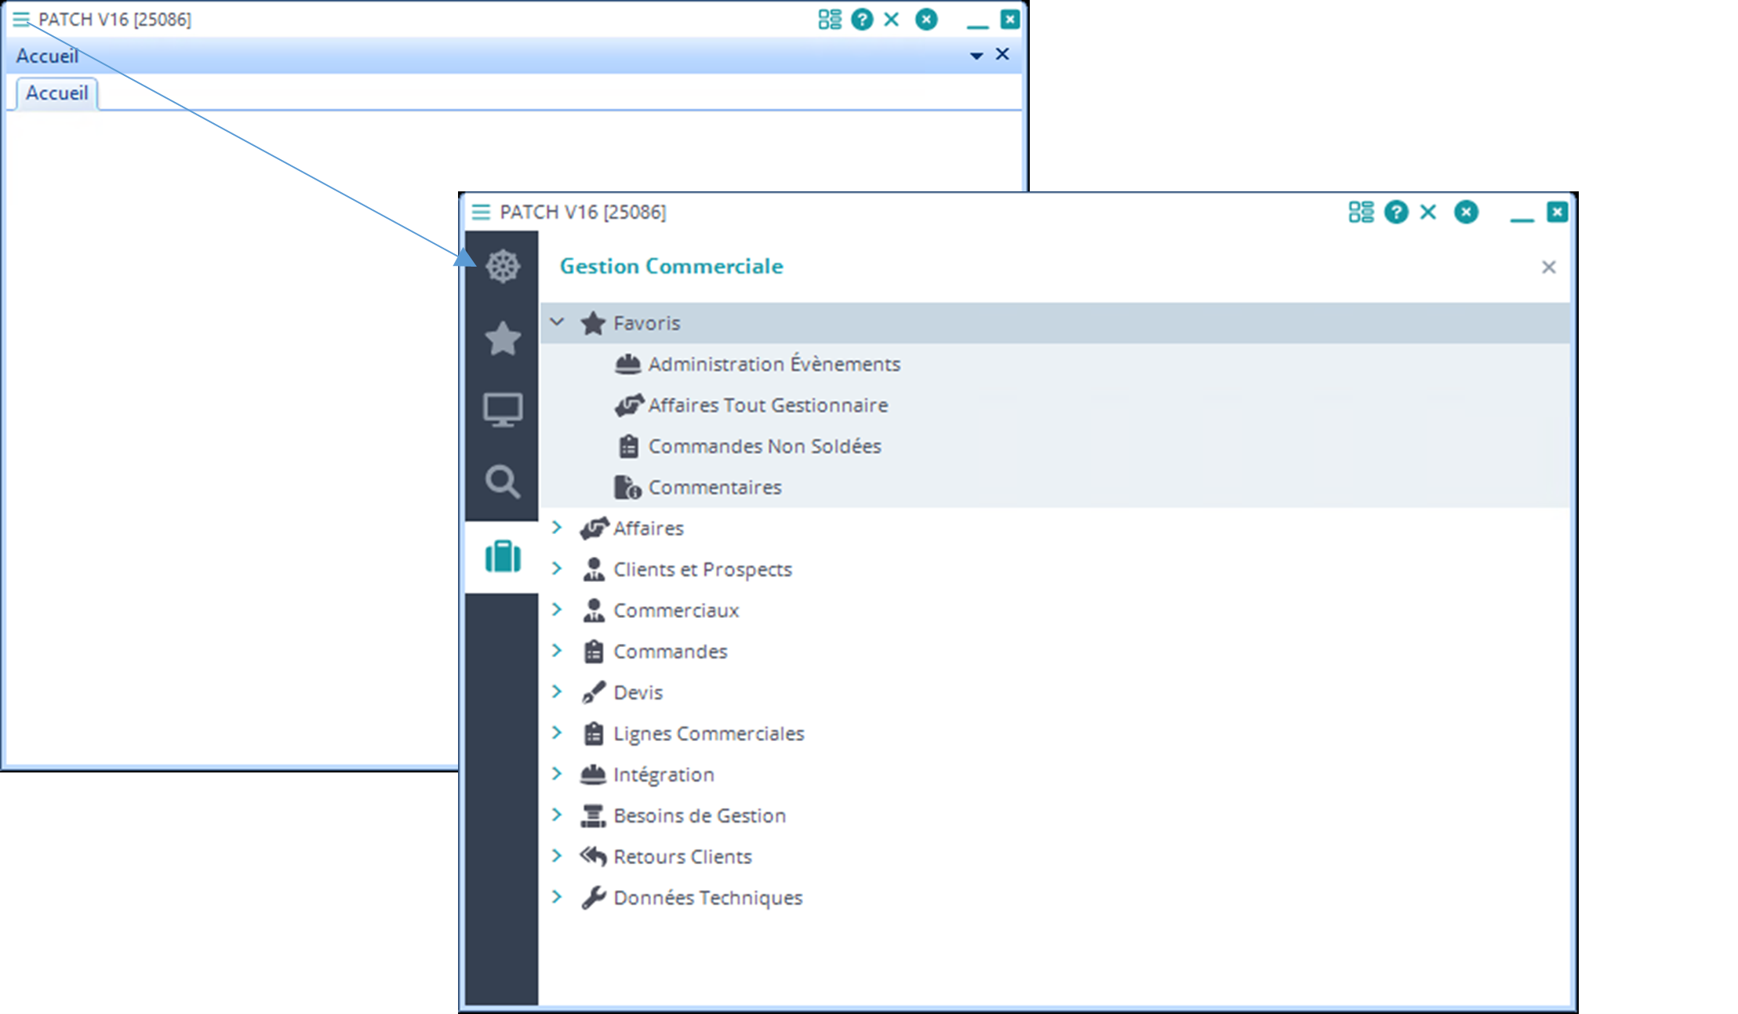Select Affaires Tout Gestionnaire entry

[767, 405]
